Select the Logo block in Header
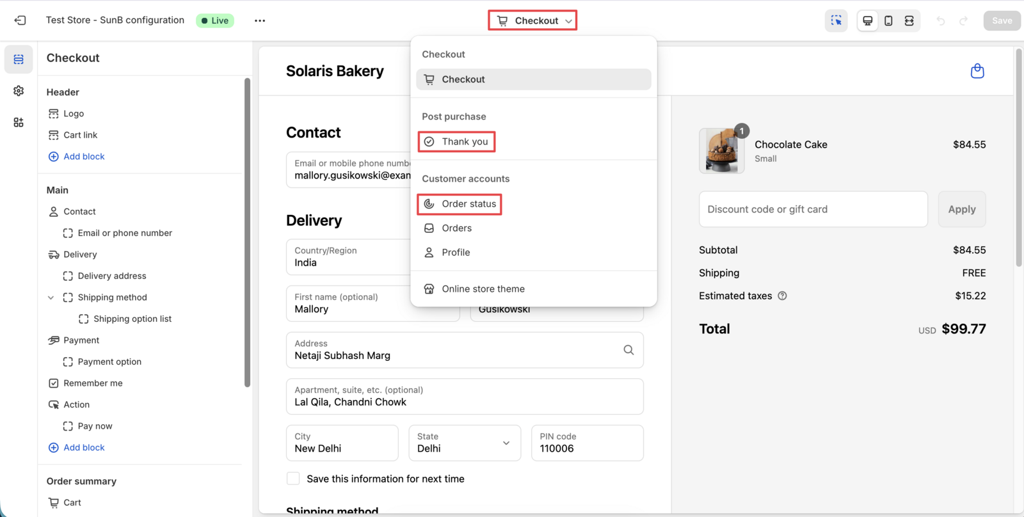 coord(74,113)
